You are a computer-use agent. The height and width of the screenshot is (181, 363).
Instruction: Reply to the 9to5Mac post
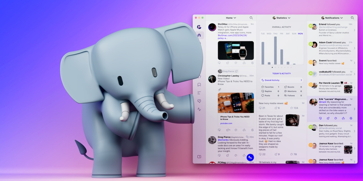pos(219,63)
